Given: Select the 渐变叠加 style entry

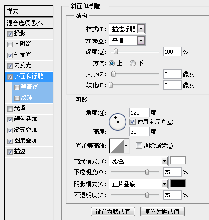Looking at the screenshot, I should pyautogui.click(x=29, y=130).
